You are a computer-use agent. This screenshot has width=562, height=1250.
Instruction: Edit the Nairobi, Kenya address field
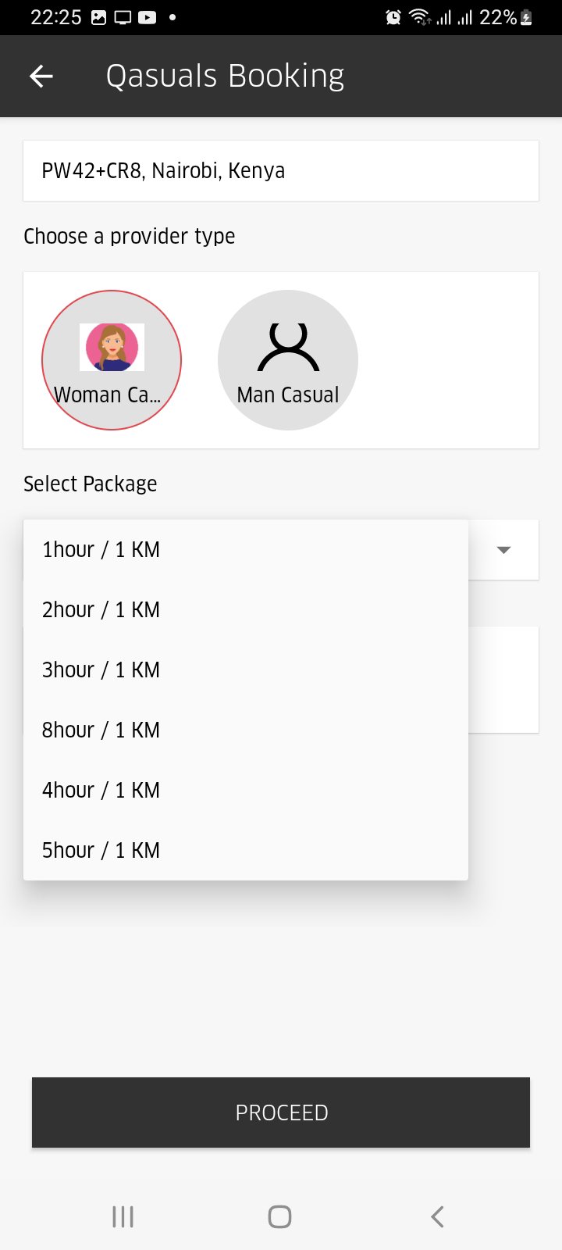(x=281, y=171)
